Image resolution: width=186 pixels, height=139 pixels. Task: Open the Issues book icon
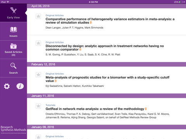[14, 29]
